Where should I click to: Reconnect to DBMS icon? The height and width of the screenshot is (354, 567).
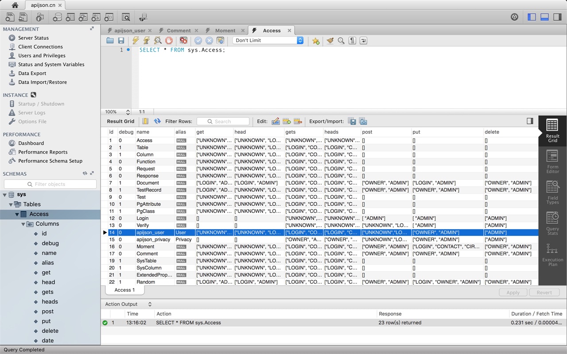click(x=143, y=17)
